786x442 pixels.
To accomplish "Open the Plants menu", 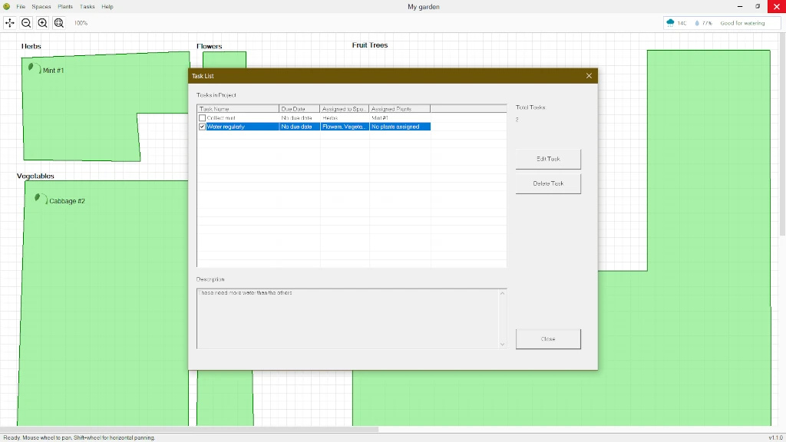I will 64,6.
